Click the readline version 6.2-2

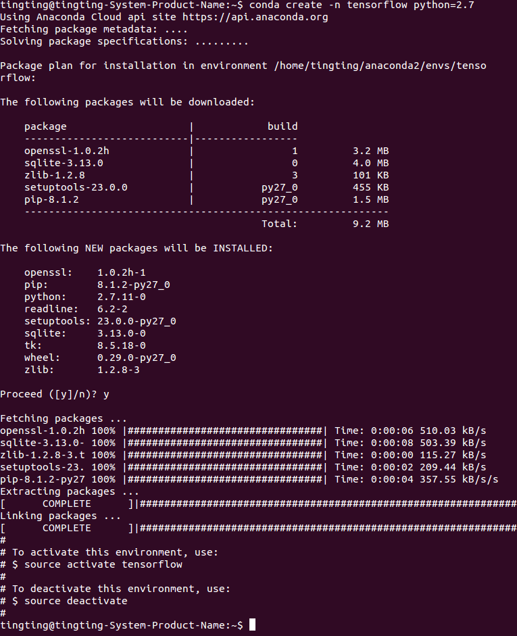[x=112, y=310]
